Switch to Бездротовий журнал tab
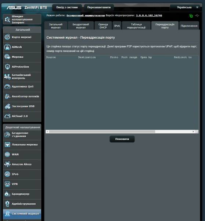This screenshot has height=221, width=205. 81,26
